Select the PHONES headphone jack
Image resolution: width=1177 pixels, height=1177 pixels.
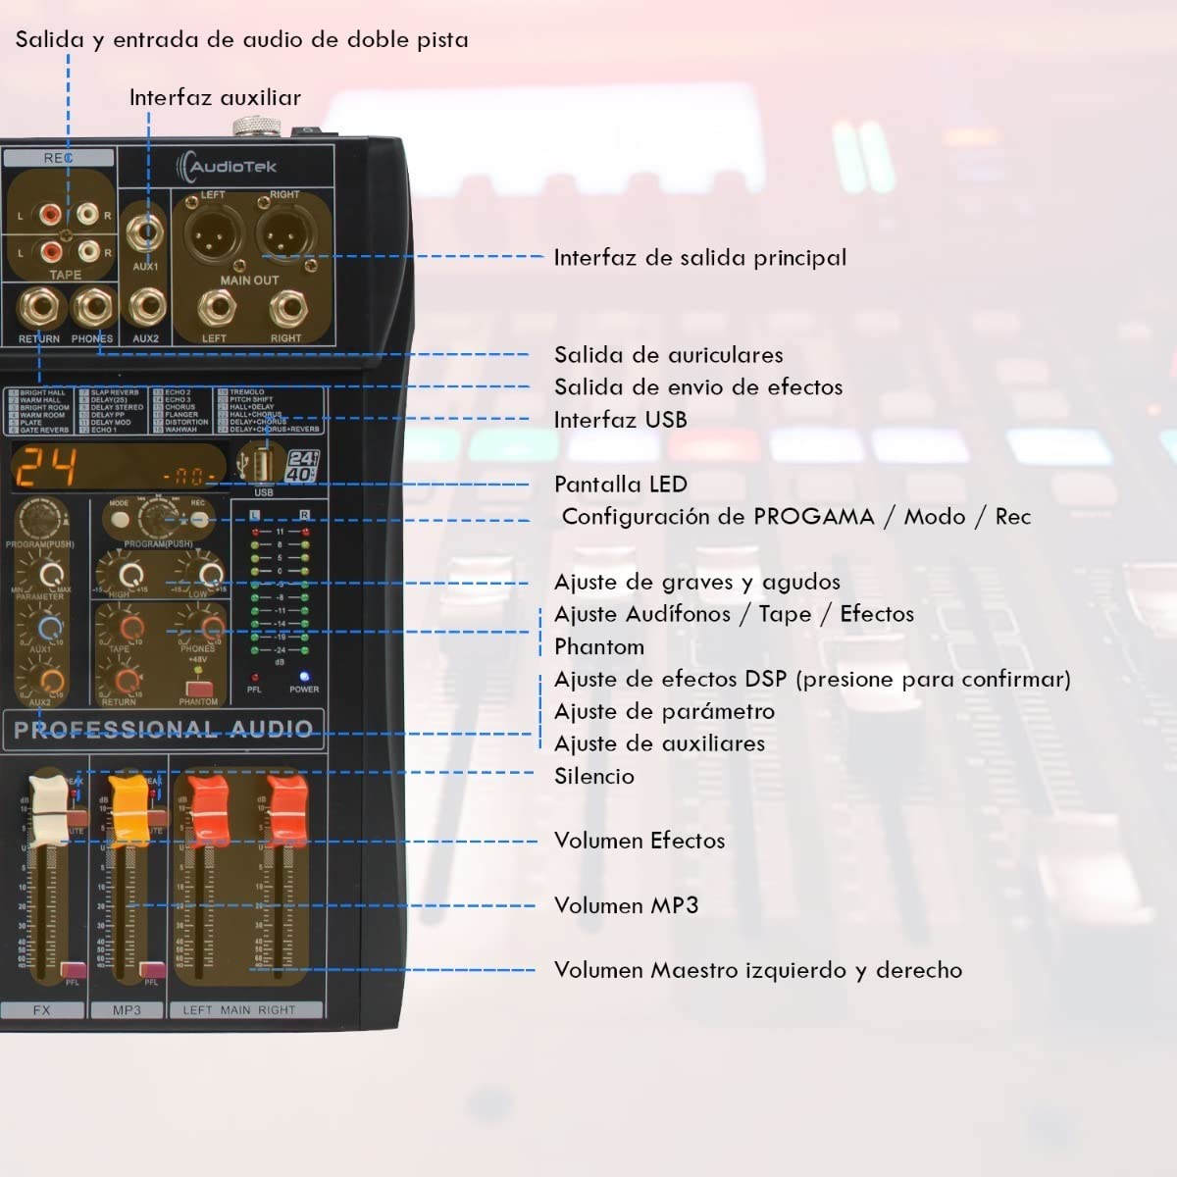[93, 308]
